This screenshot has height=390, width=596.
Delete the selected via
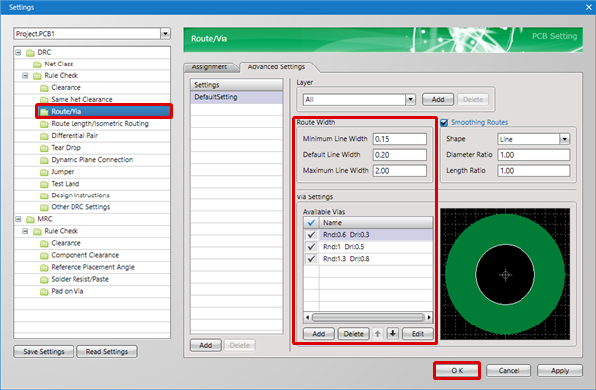[x=353, y=334]
